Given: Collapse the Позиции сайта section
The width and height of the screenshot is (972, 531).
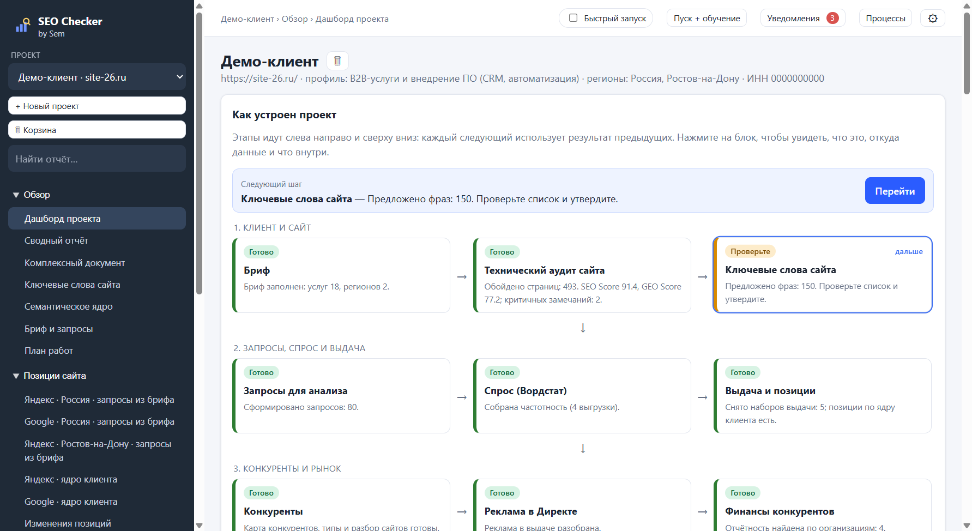Looking at the screenshot, I should [50, 376].
